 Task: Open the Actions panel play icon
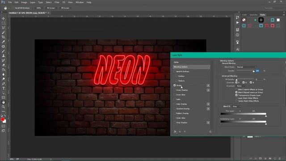tap(237, 22)
